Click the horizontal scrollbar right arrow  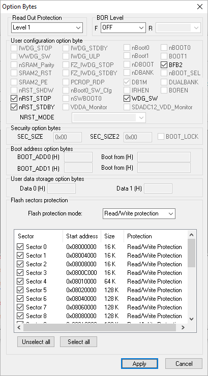(x=183, y=327)
